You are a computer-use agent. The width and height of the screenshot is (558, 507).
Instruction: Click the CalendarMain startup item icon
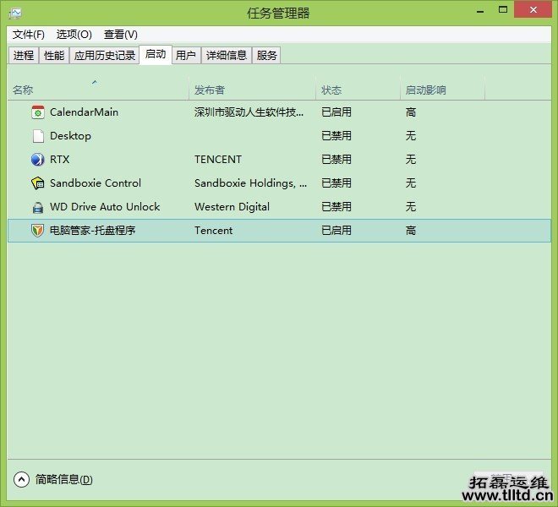pos(37,112)
